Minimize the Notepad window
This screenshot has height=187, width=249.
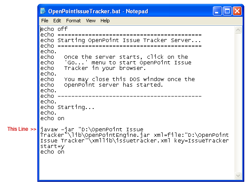tap(217, 11)
